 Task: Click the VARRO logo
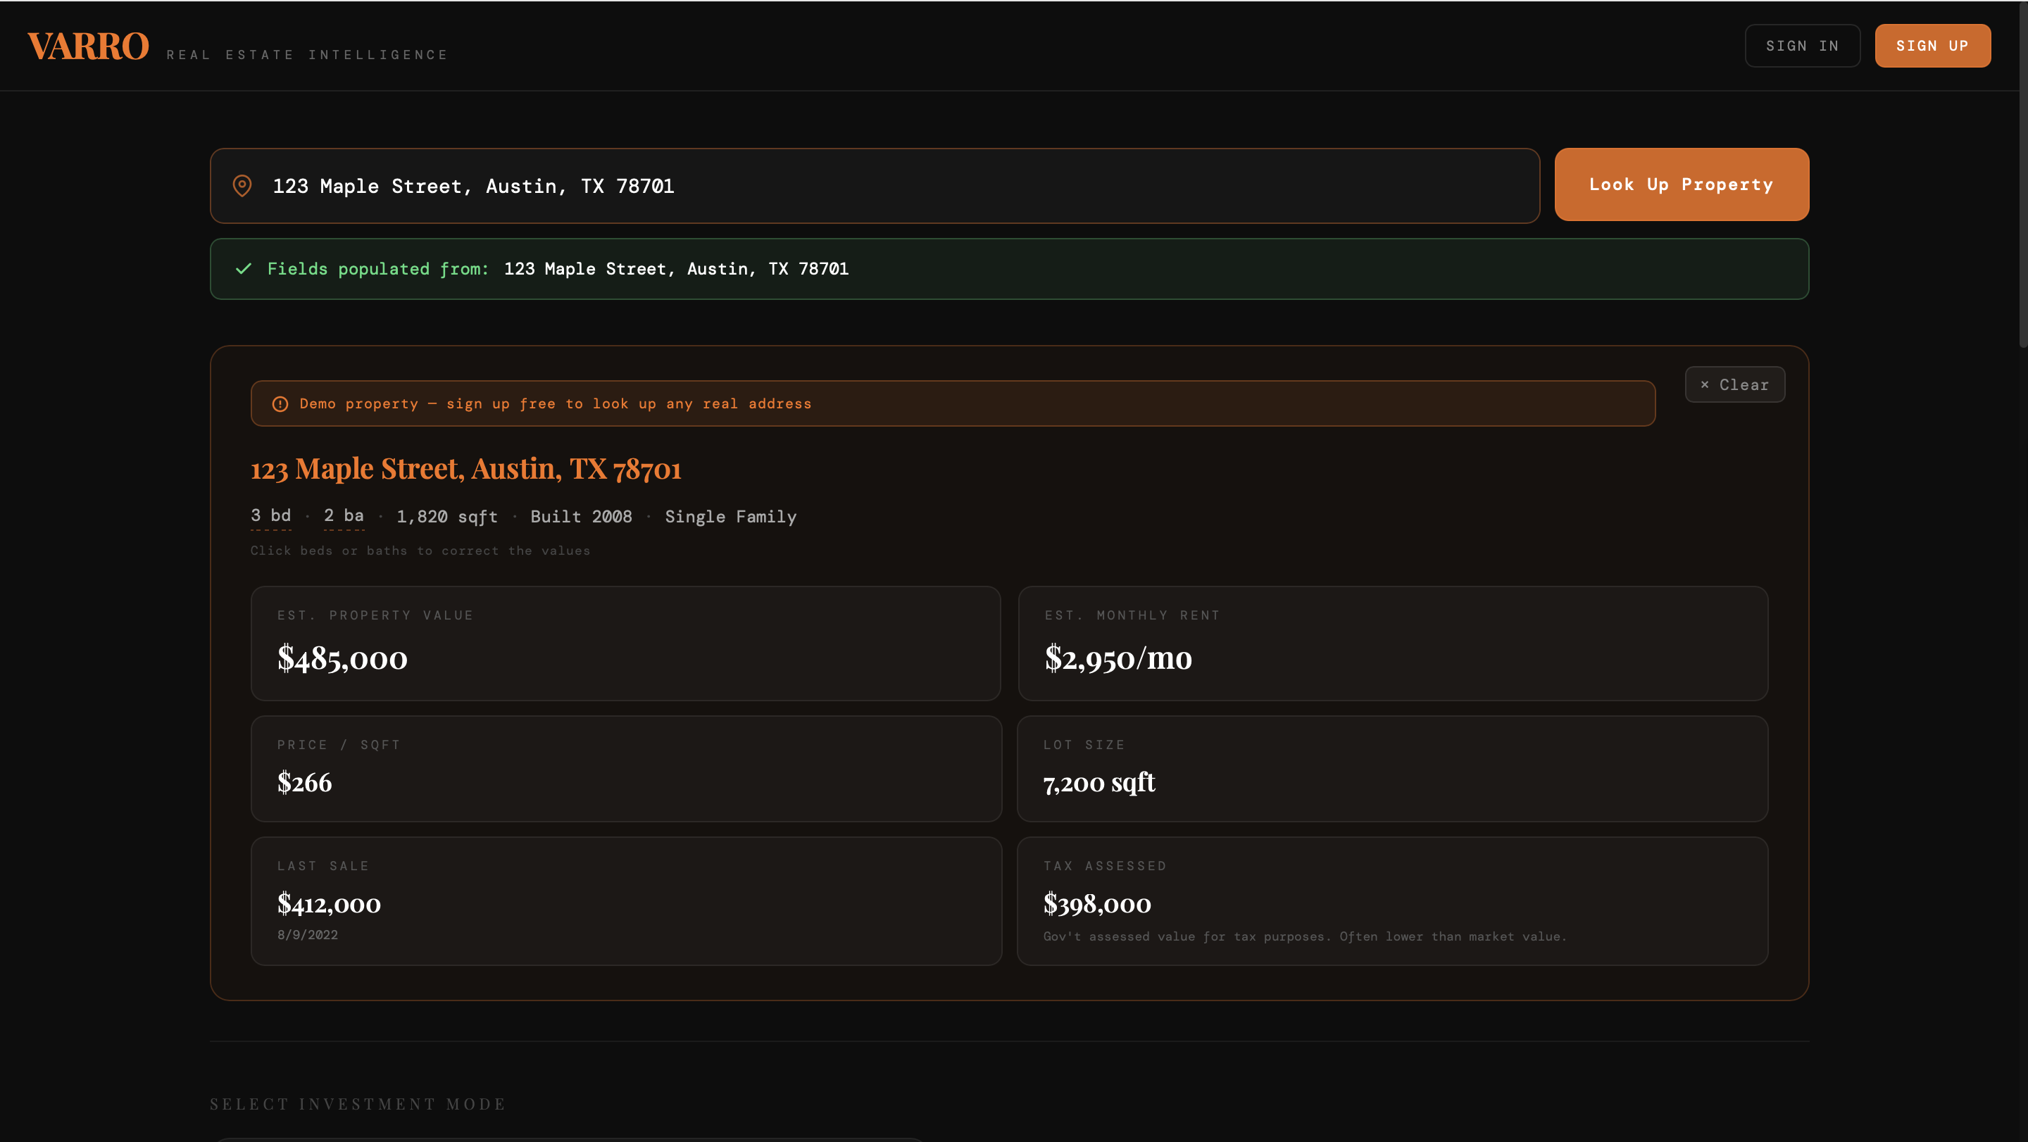tap(88, 46)
